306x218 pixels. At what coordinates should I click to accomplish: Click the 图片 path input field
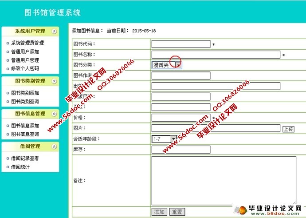tap(216, 128)
